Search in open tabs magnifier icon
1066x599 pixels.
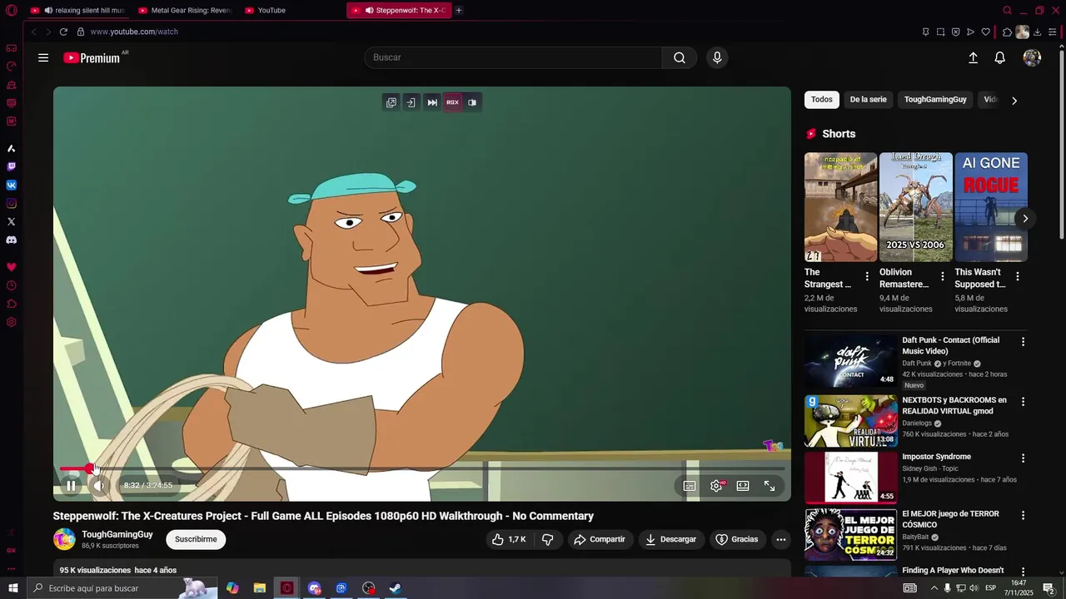(1007, 10)
